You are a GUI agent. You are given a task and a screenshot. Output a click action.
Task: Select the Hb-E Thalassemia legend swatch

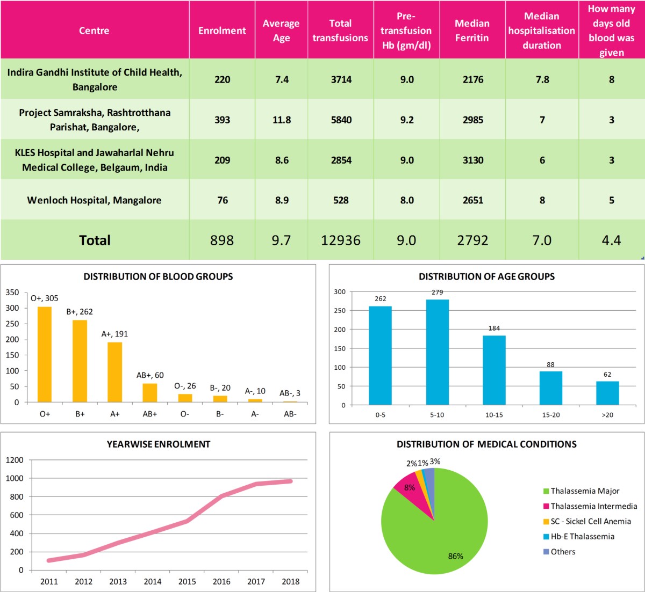tap(546, 537)
